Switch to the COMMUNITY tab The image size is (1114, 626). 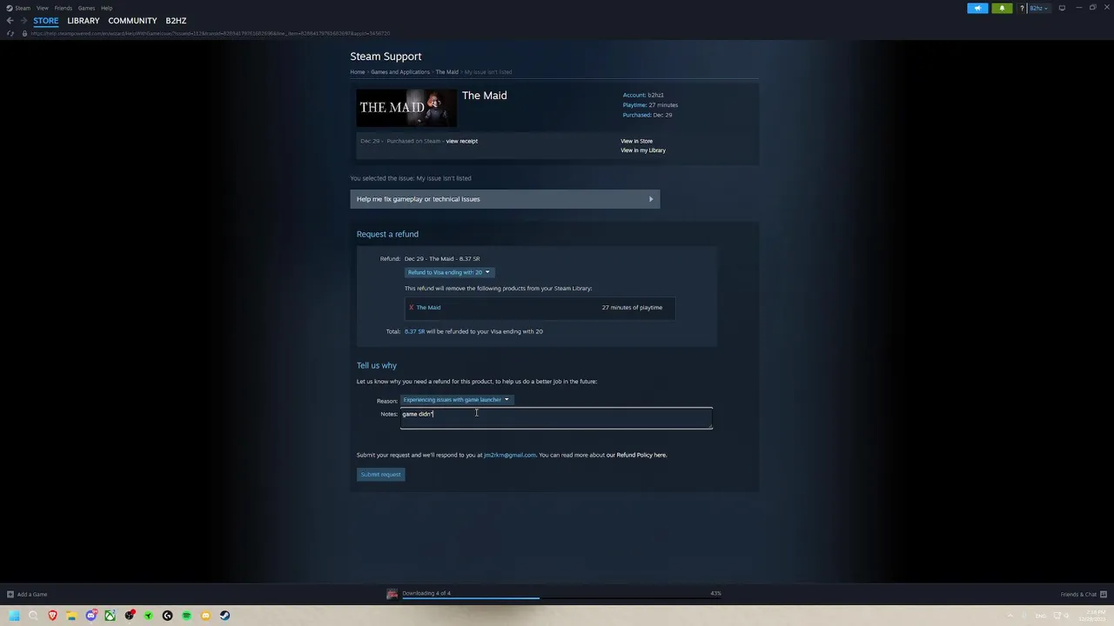[132, 20]
